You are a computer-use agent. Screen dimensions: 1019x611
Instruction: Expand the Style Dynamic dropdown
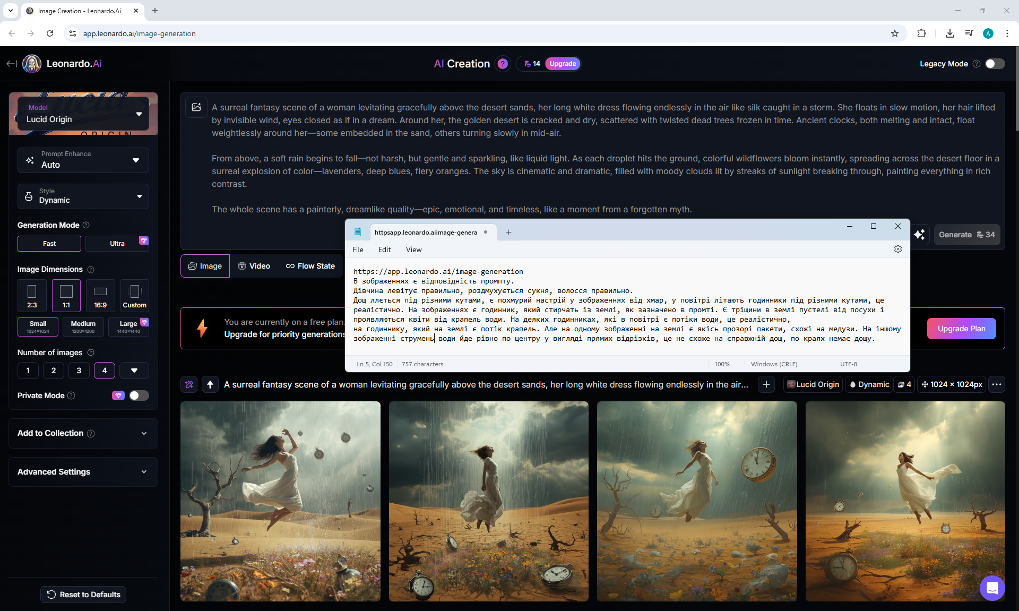tap(83, 196)
